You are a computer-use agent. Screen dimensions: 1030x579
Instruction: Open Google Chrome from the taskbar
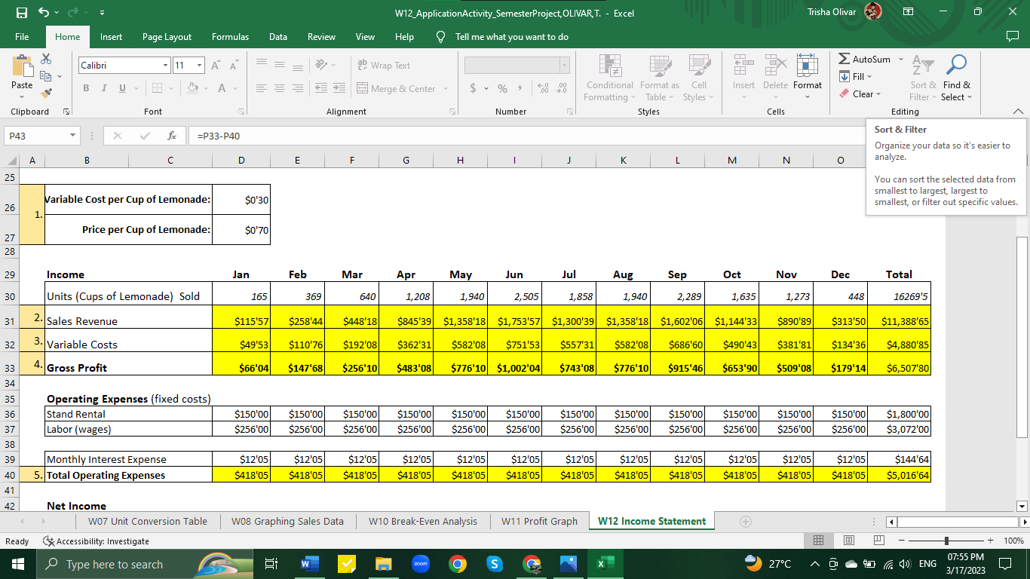tap(457, 564)
